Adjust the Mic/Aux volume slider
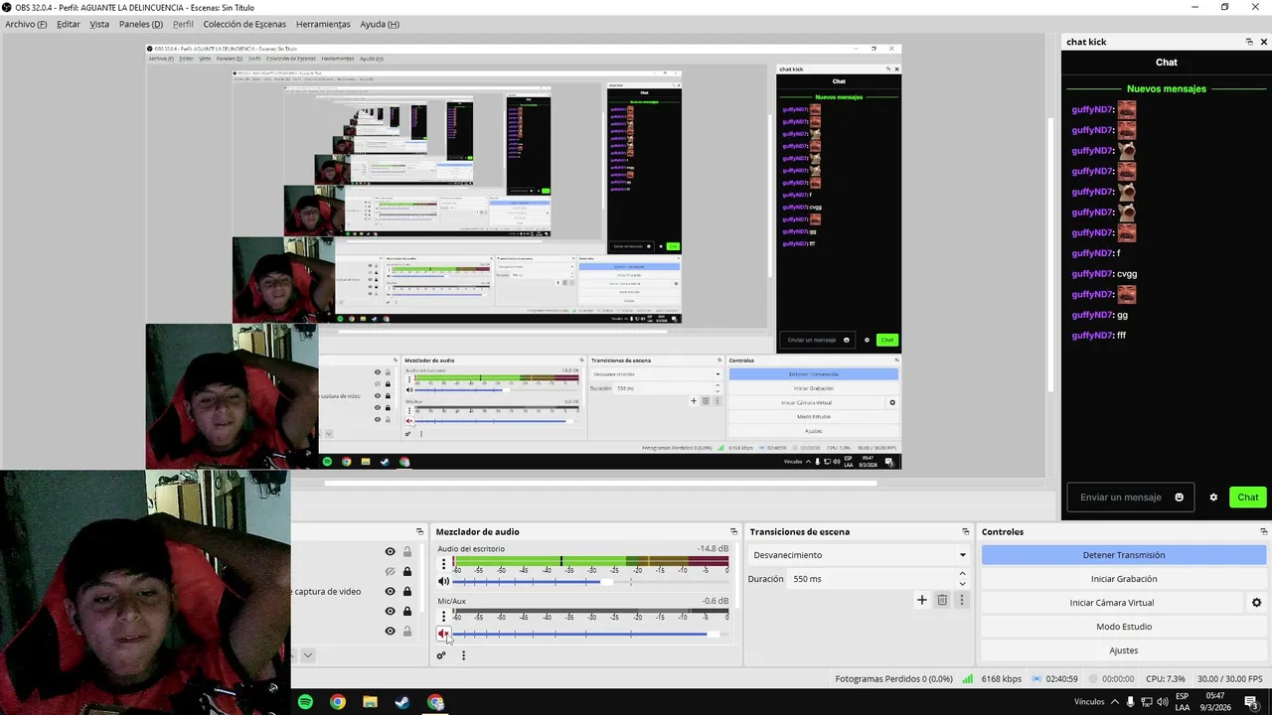The width and height of the screenshot is (1272, 715). click(591, 634)
